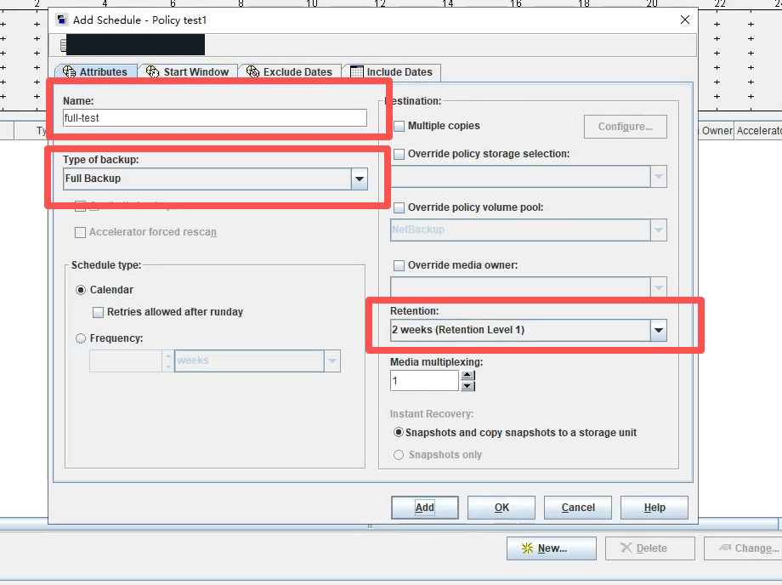Click the Add button
Image resolution: width=782 pixels, height=585 pixels.
click(x=424, y=508)
